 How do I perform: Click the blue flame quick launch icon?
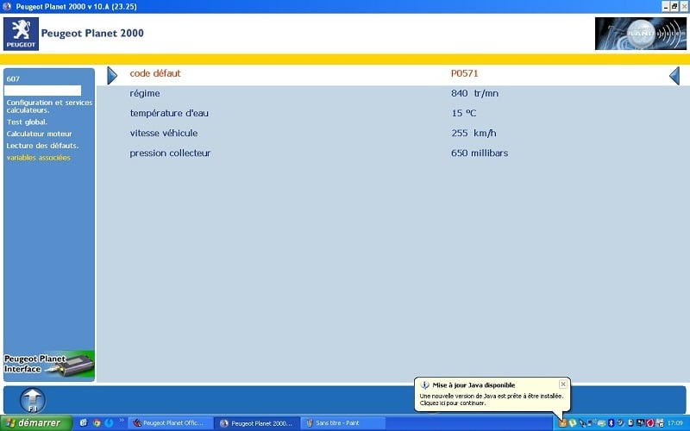[x=109, y=422]
